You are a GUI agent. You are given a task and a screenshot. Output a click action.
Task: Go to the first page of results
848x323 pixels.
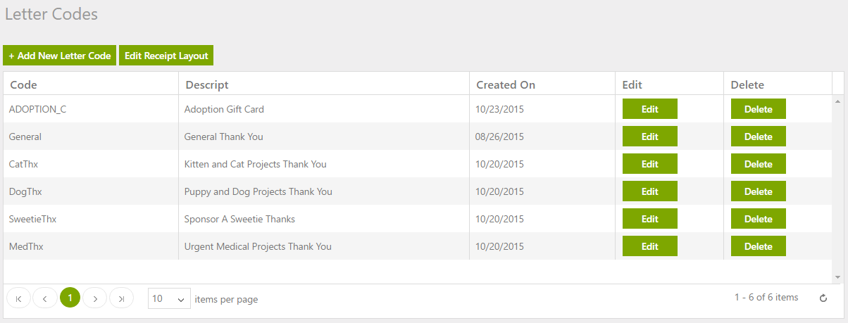(18, 298)
